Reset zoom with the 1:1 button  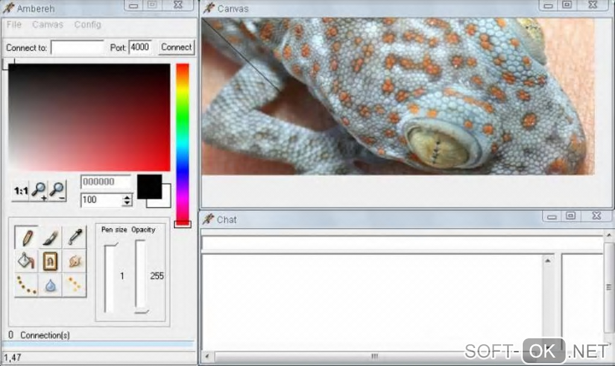click(20, 191)
